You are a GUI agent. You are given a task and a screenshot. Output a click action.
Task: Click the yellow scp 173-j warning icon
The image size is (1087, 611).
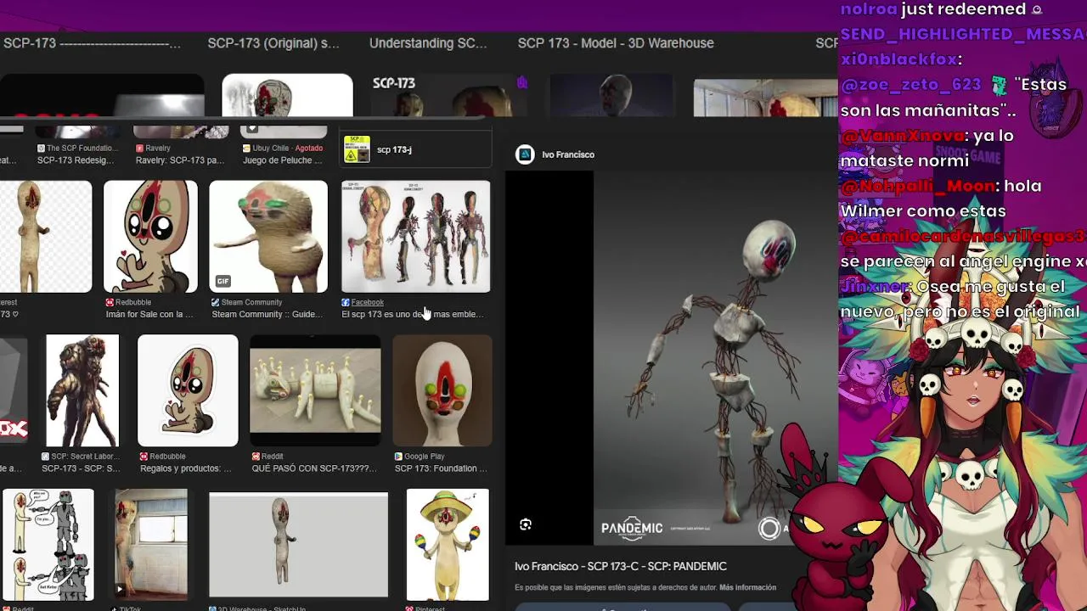click(x=357, y=149)
